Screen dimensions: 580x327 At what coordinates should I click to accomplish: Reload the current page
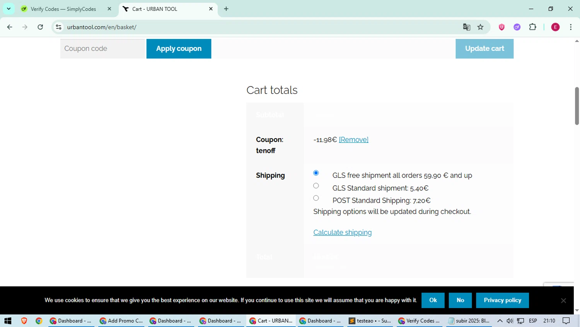(40, 27)
